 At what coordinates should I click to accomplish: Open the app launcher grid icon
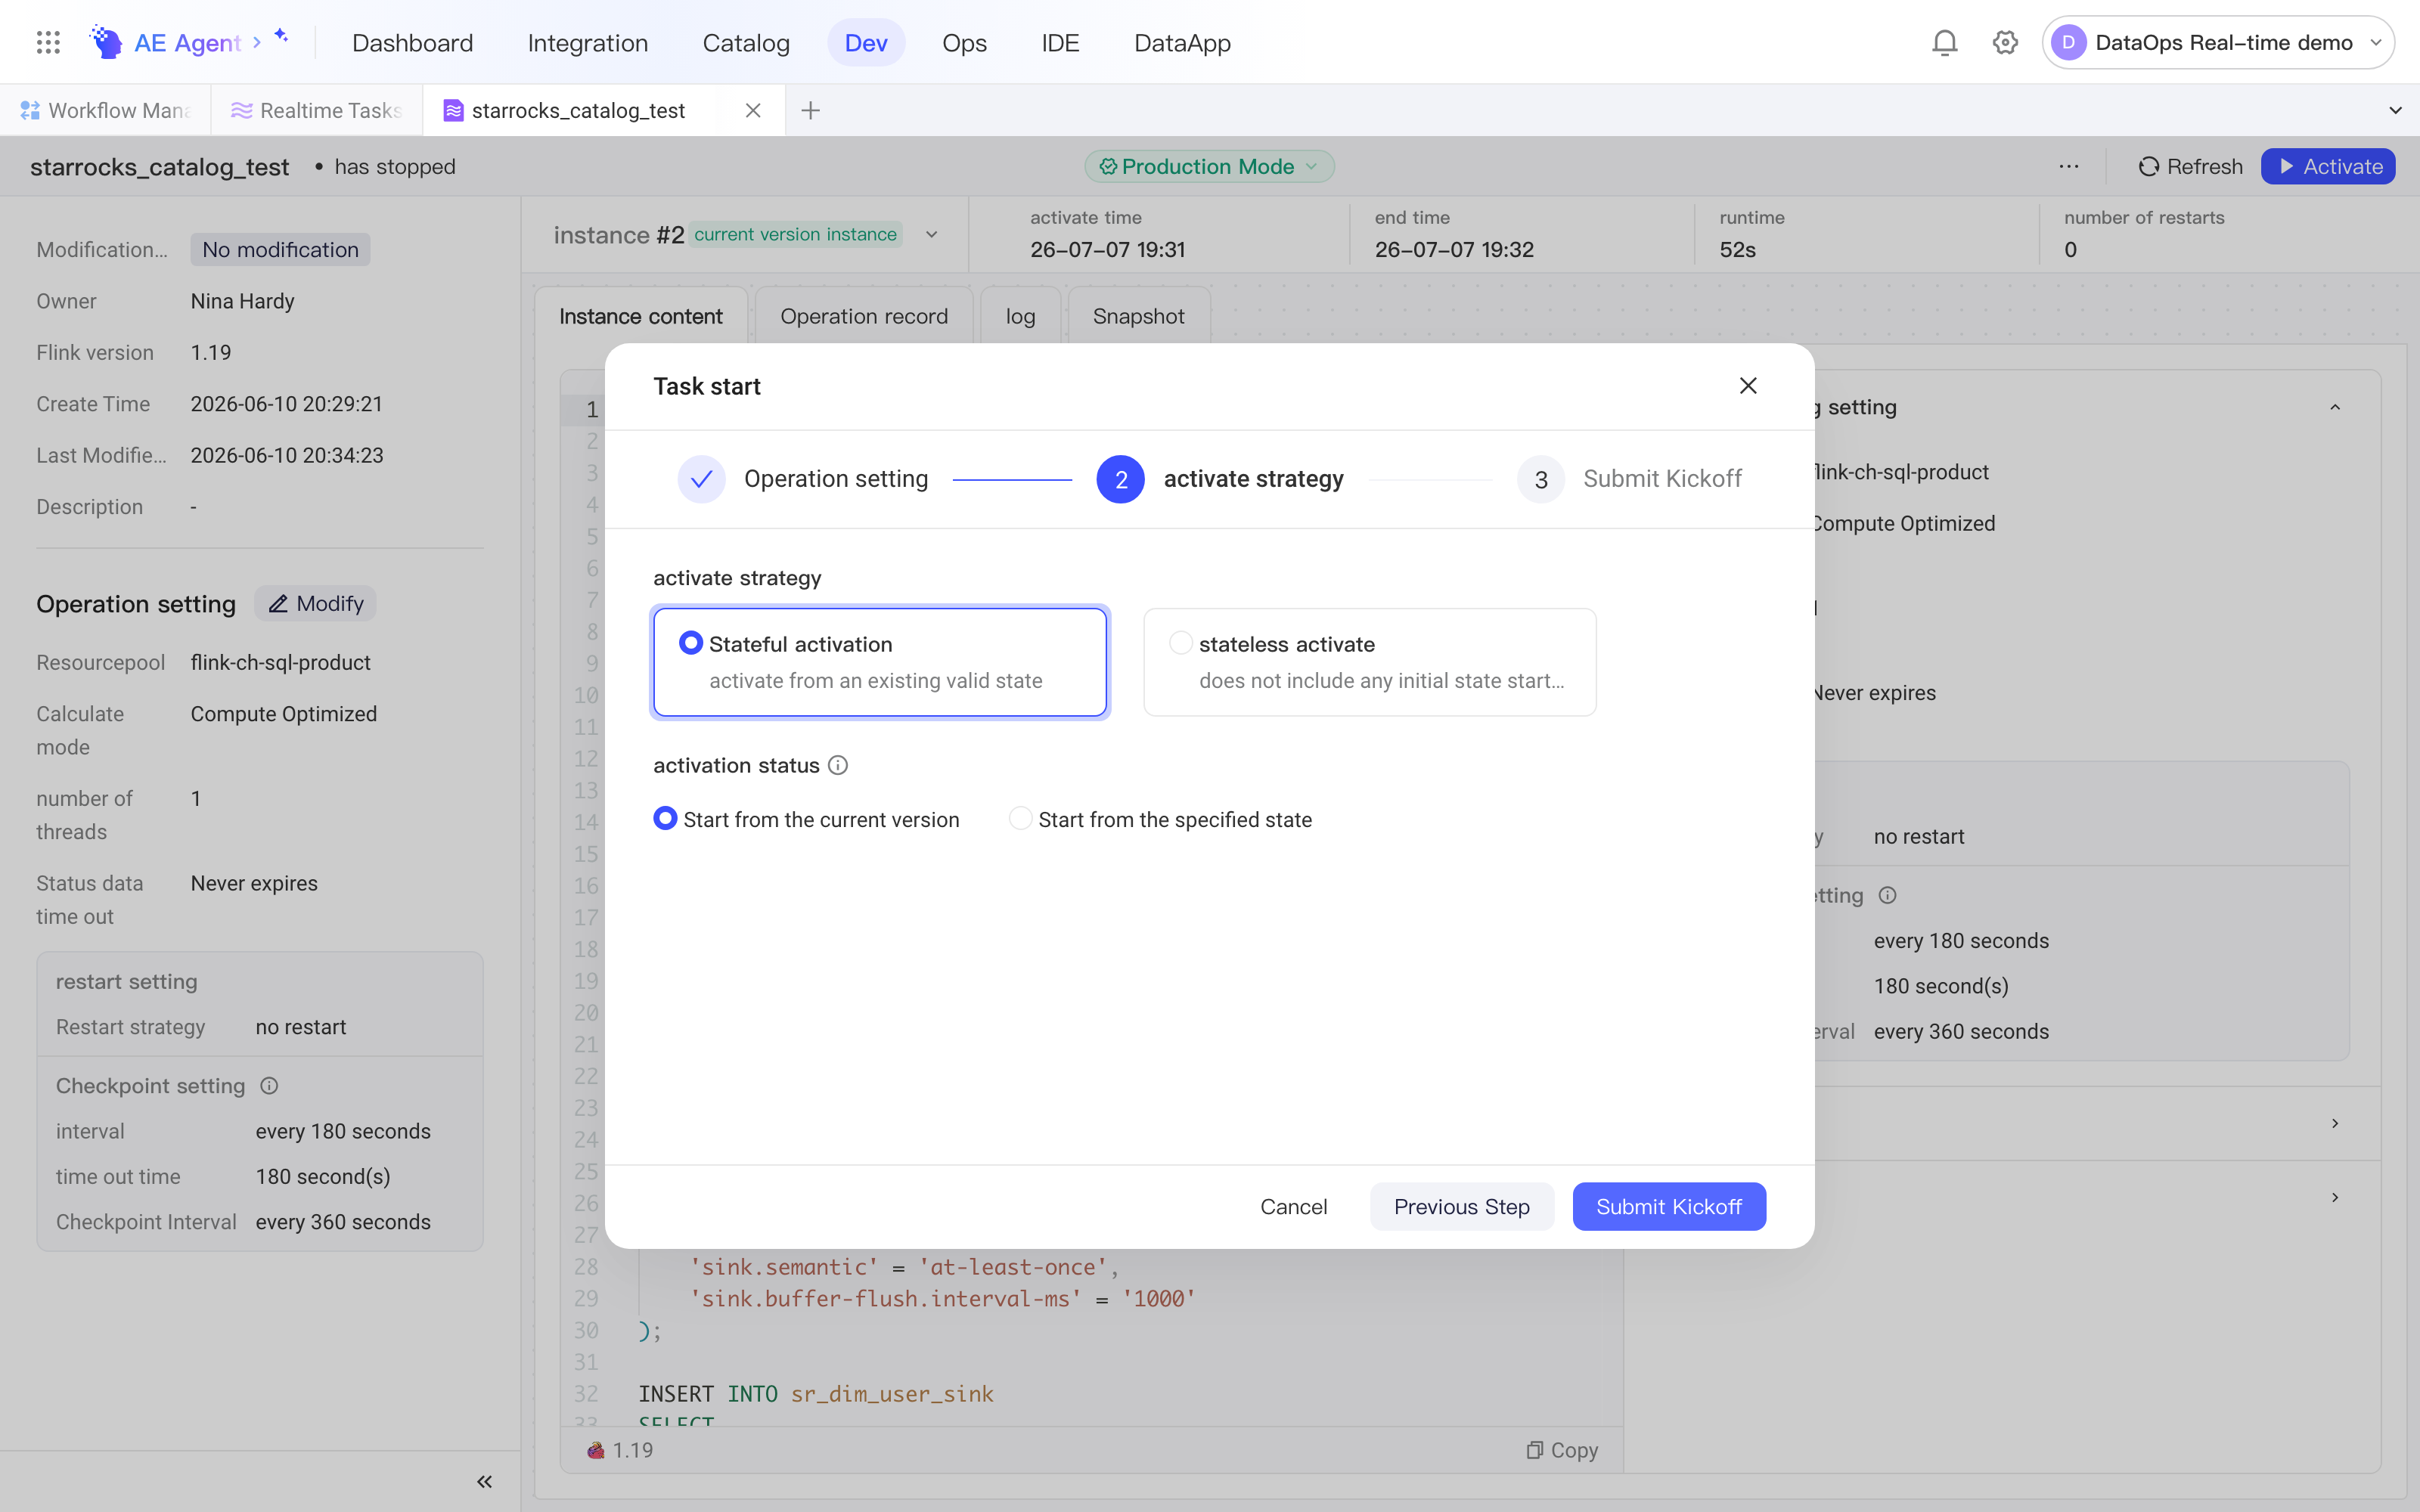[x=48, y=42]
